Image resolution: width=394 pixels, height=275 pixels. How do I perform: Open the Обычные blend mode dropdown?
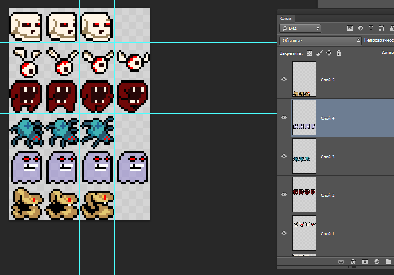pyautogui.click(x=320, y=41)
